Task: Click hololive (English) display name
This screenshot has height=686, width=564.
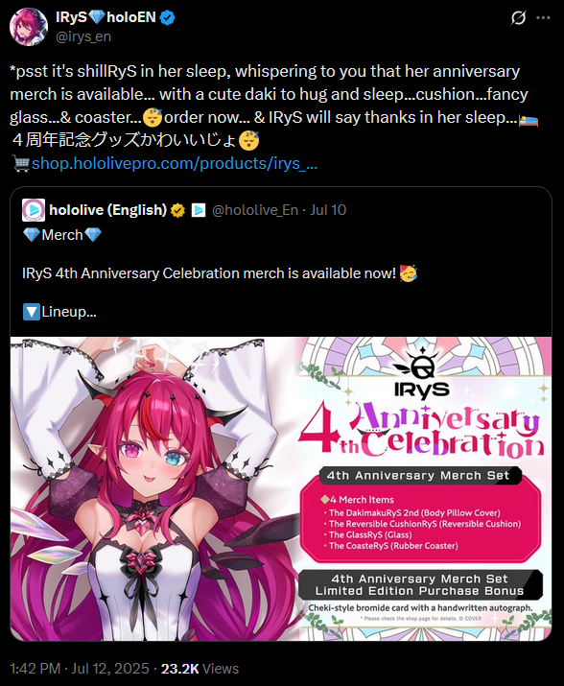Action: 108,210
